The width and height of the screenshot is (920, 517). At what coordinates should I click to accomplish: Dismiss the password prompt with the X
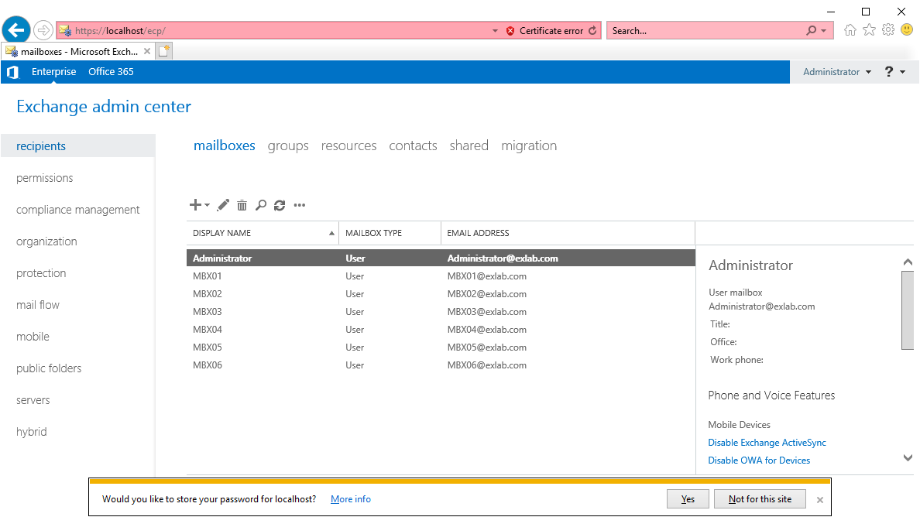tap(819, 499)
